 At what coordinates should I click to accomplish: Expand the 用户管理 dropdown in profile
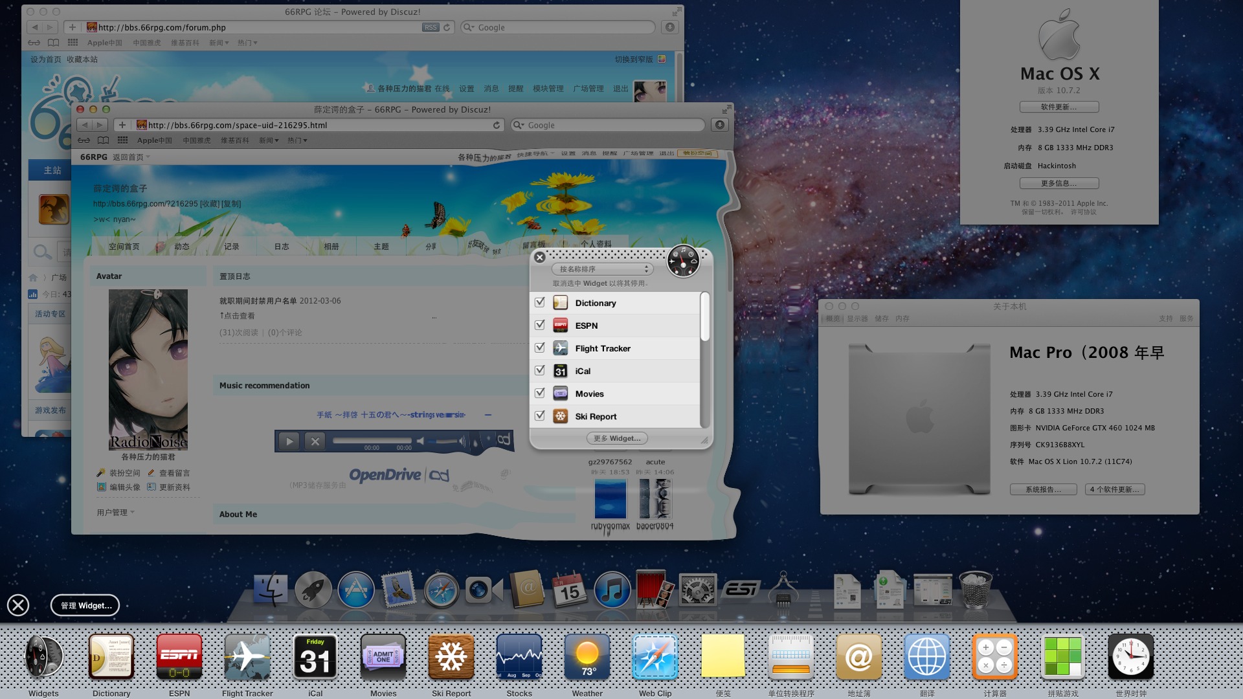[x=116, y=512]
